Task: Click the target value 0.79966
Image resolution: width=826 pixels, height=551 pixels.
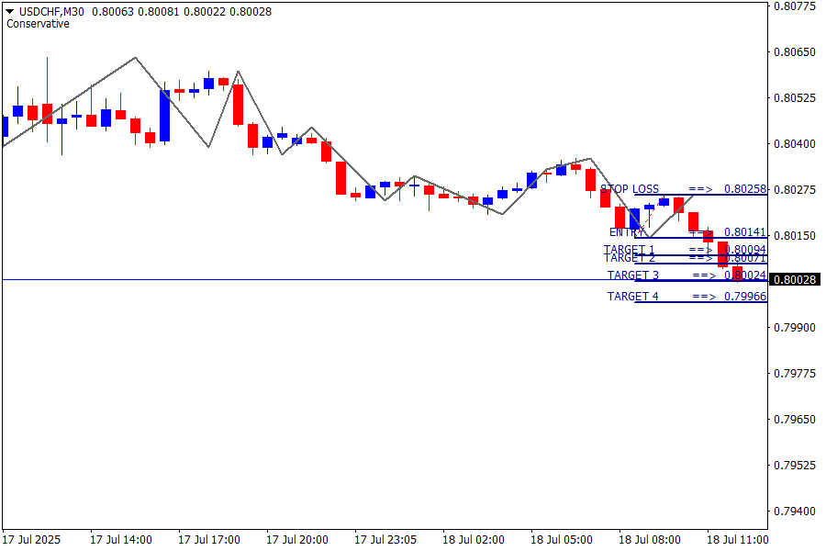Action: [x=745, y=297]
